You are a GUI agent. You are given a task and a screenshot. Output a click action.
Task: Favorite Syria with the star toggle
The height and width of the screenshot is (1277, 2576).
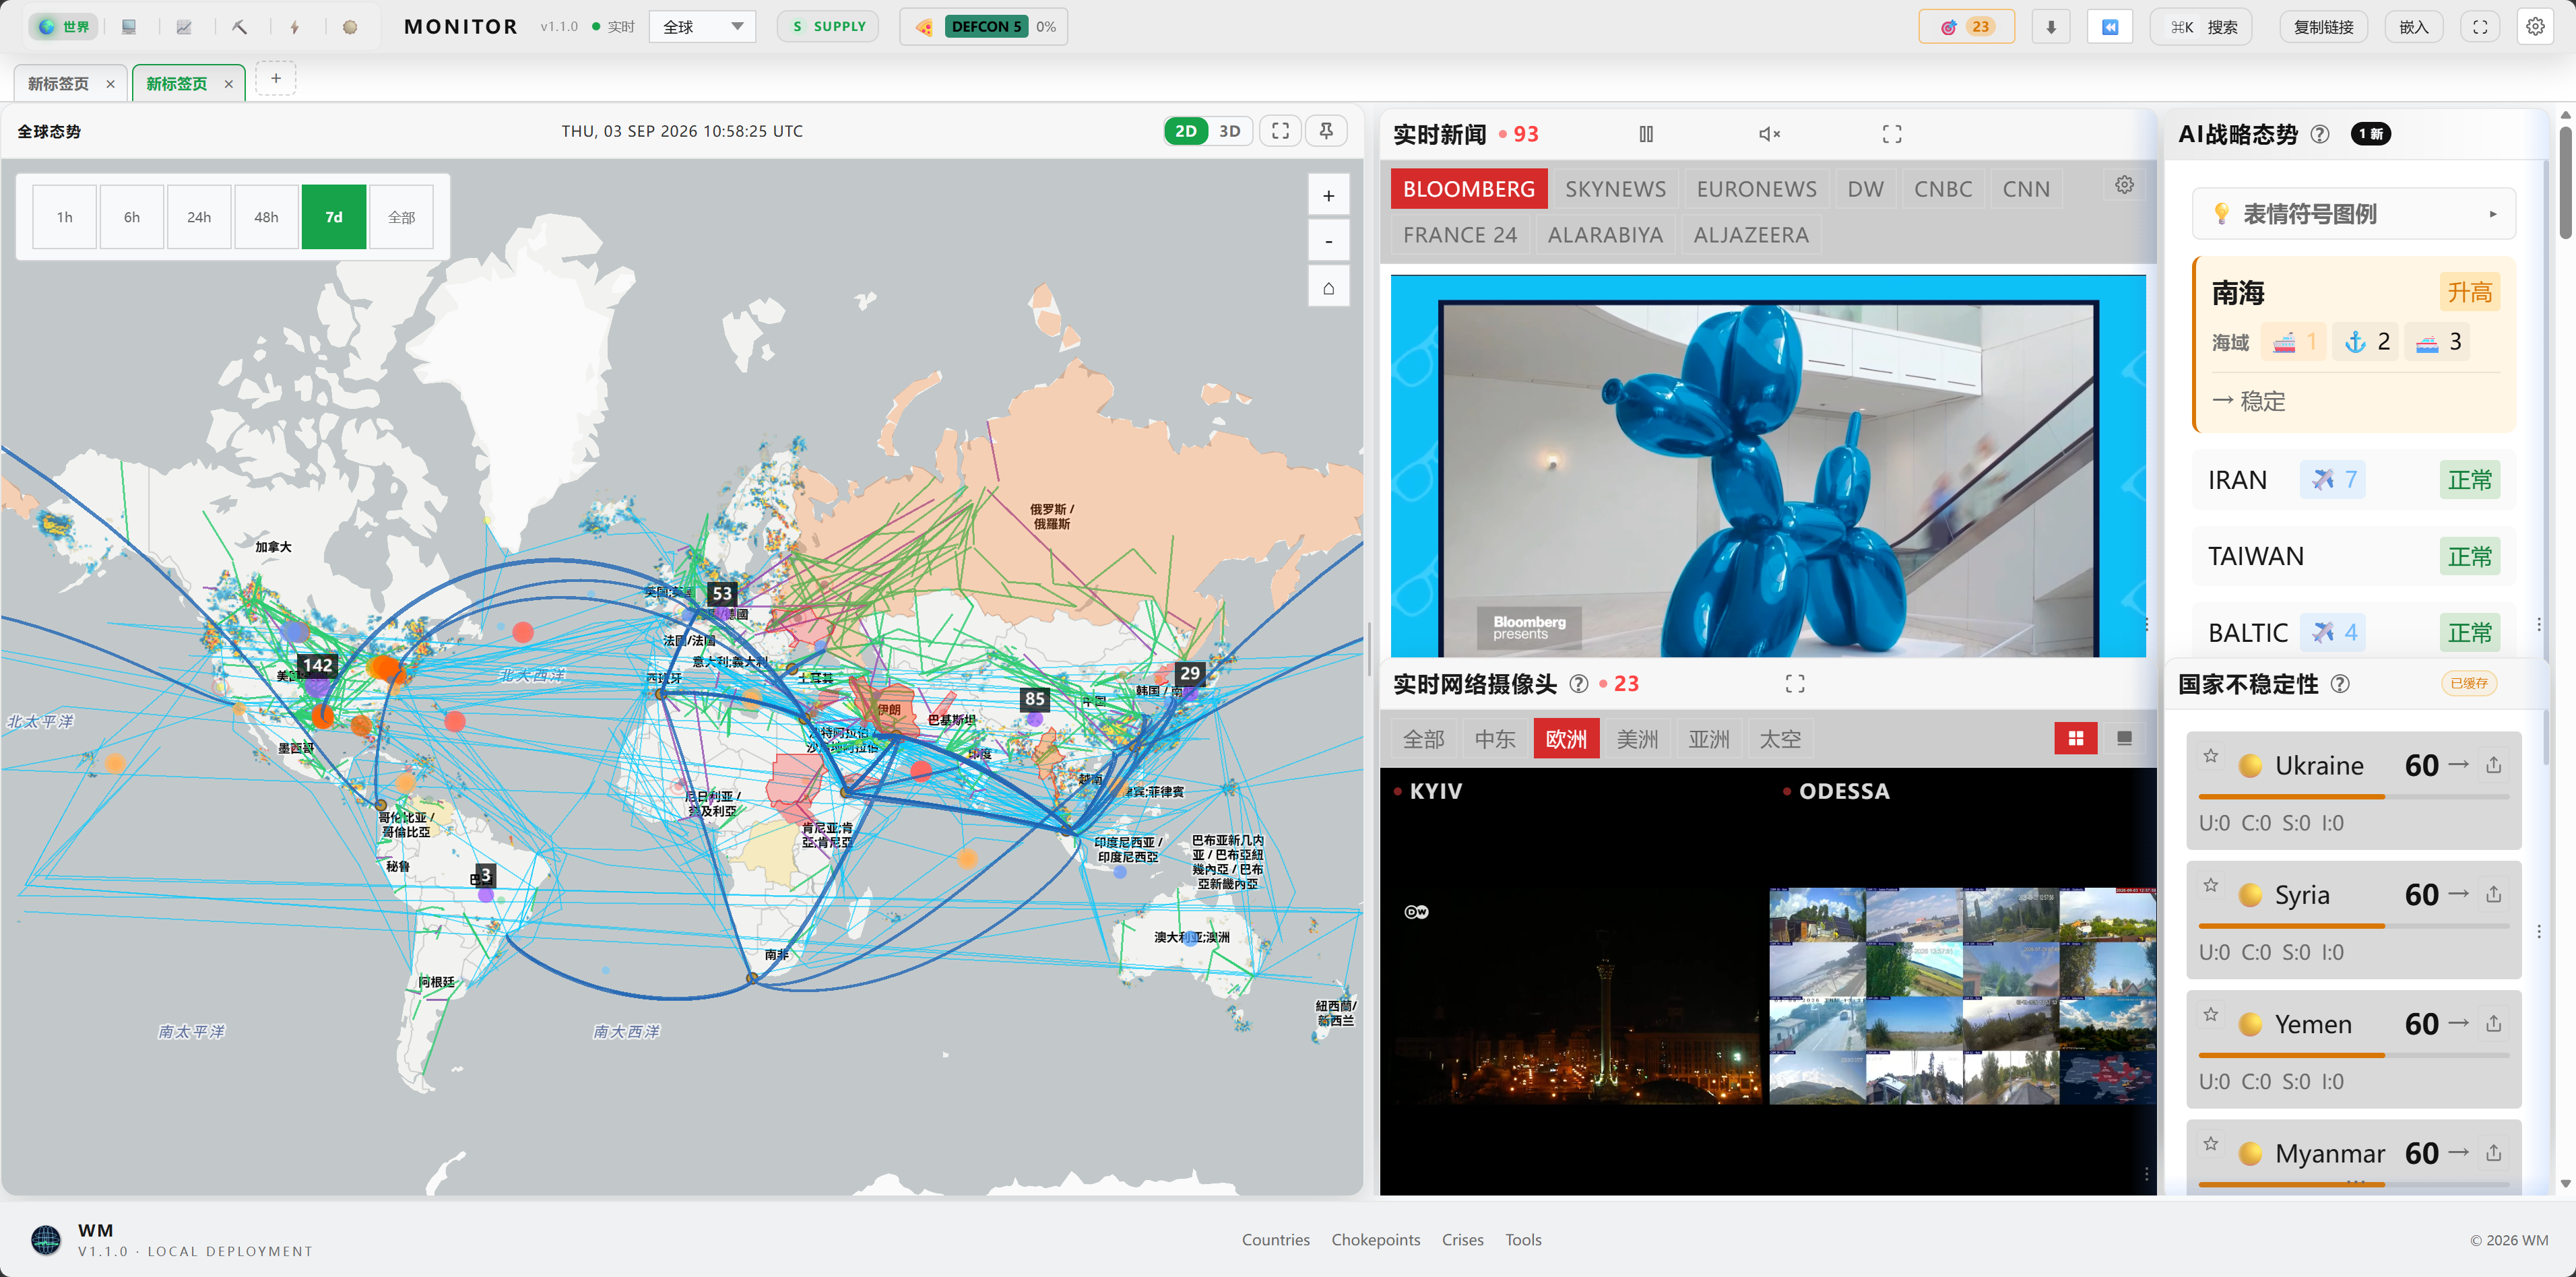(2211, 885)
